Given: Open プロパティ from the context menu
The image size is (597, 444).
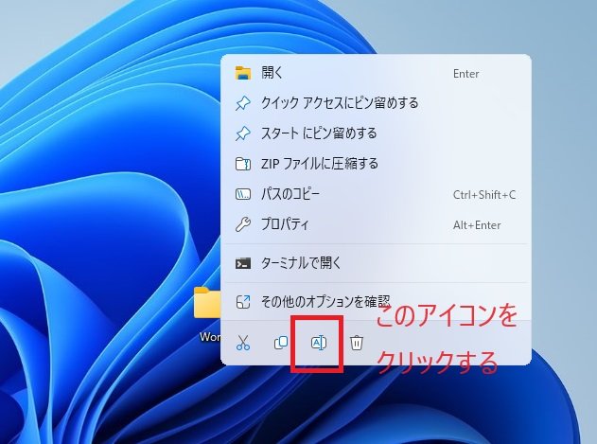Looking at the screenshot, I should [376, 225].
